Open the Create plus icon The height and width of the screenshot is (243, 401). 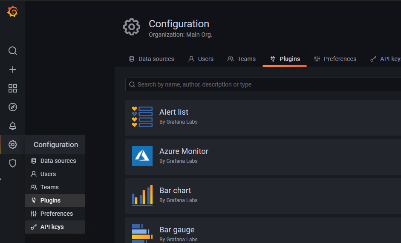pyautogui.click(x=12, y=69)
